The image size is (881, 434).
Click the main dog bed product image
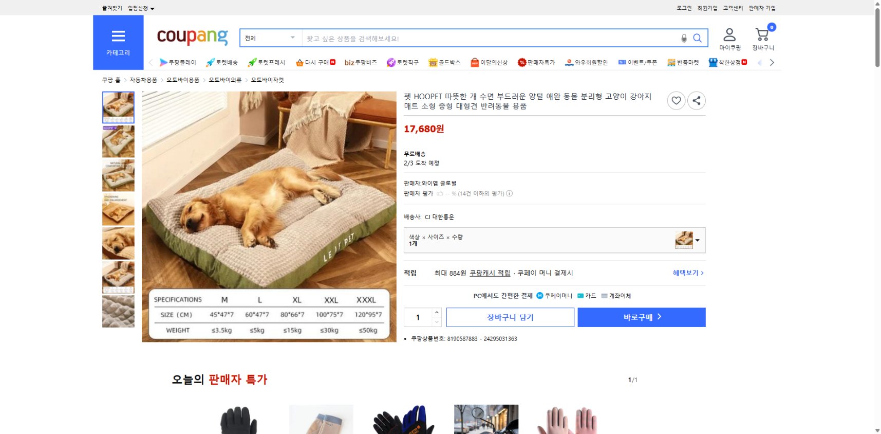tap(269, 216)
